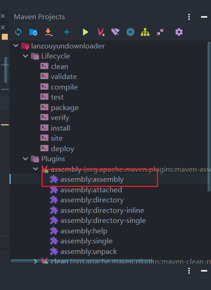Expand the clean plugin node
The image size is (211, 290).
pos(35,261)
